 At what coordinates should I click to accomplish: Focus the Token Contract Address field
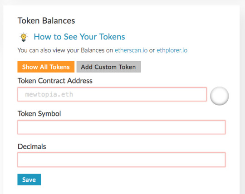point(112,94)
